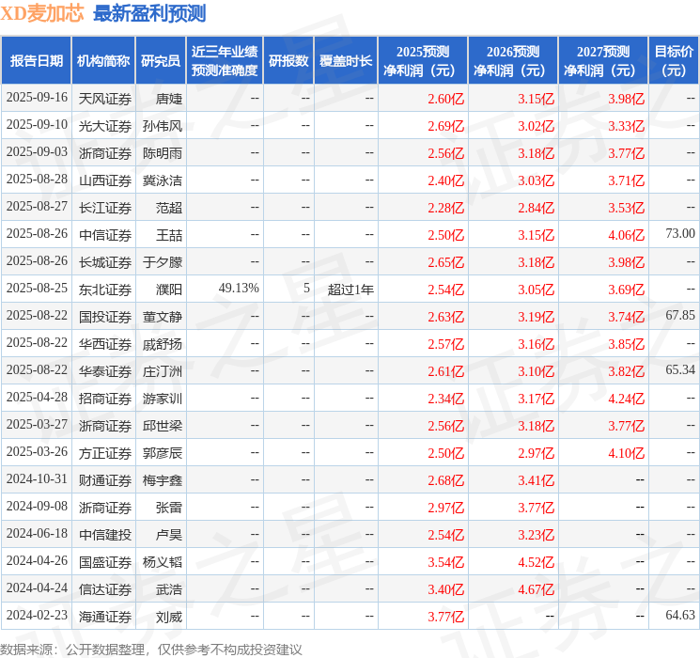Click the 财通证券 institution cell
Image resolution: width=700 pixels, height=658 pixels.
[105, 480]
